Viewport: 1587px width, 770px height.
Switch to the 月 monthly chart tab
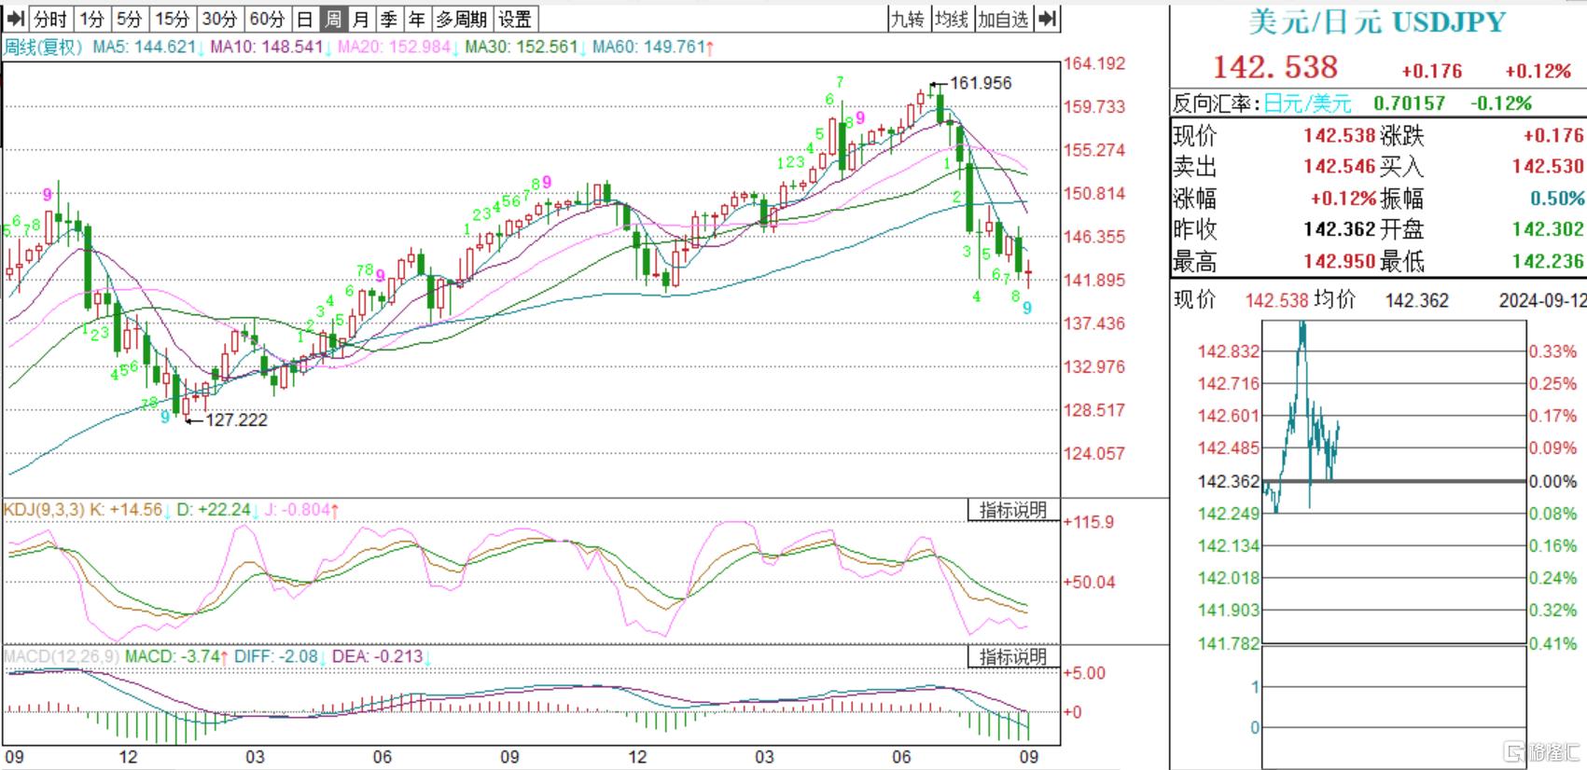pyautogui.click(x=361, y=19)
